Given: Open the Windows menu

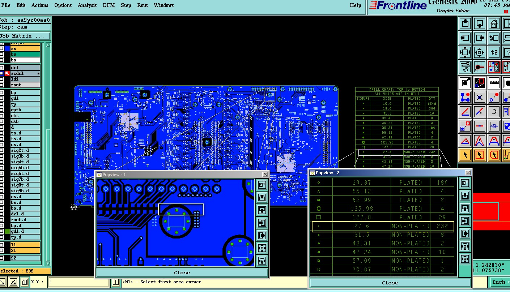Looking at the screenshot, I should 163,5.
